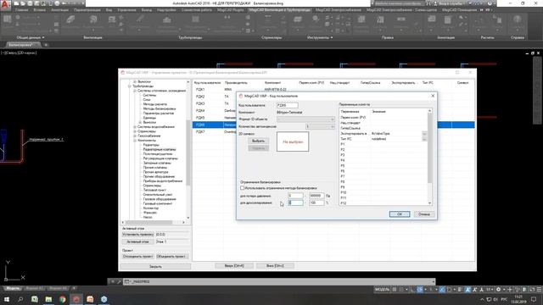
Task: Click the Активный этаж button
Action: coord(137,241)
